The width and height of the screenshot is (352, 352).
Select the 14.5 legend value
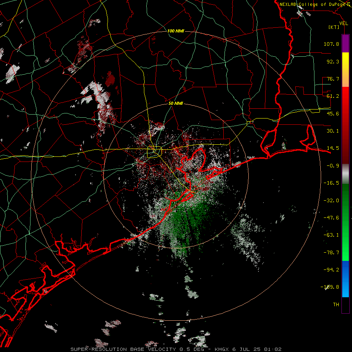(333, 148)
